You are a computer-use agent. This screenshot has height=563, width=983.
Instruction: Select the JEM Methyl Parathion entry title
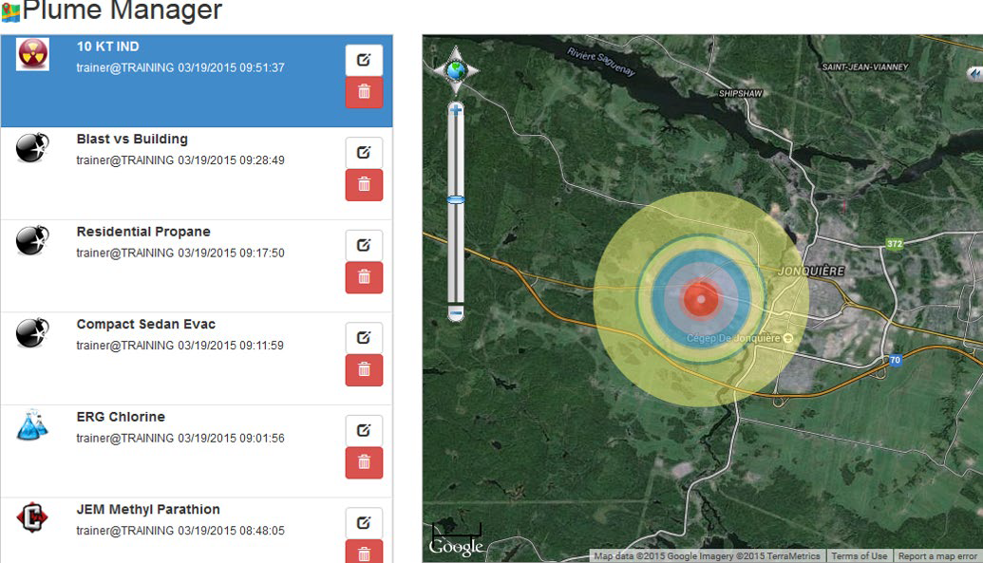point(148,509)
